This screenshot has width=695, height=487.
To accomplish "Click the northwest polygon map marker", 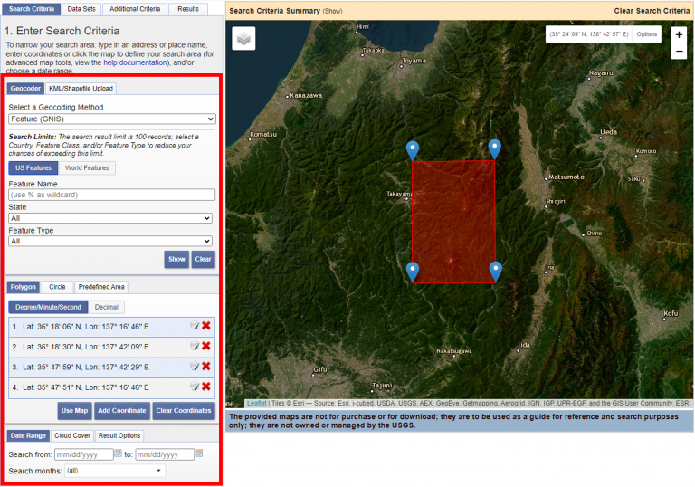I will pyautogui.click(x=413, y=151).
